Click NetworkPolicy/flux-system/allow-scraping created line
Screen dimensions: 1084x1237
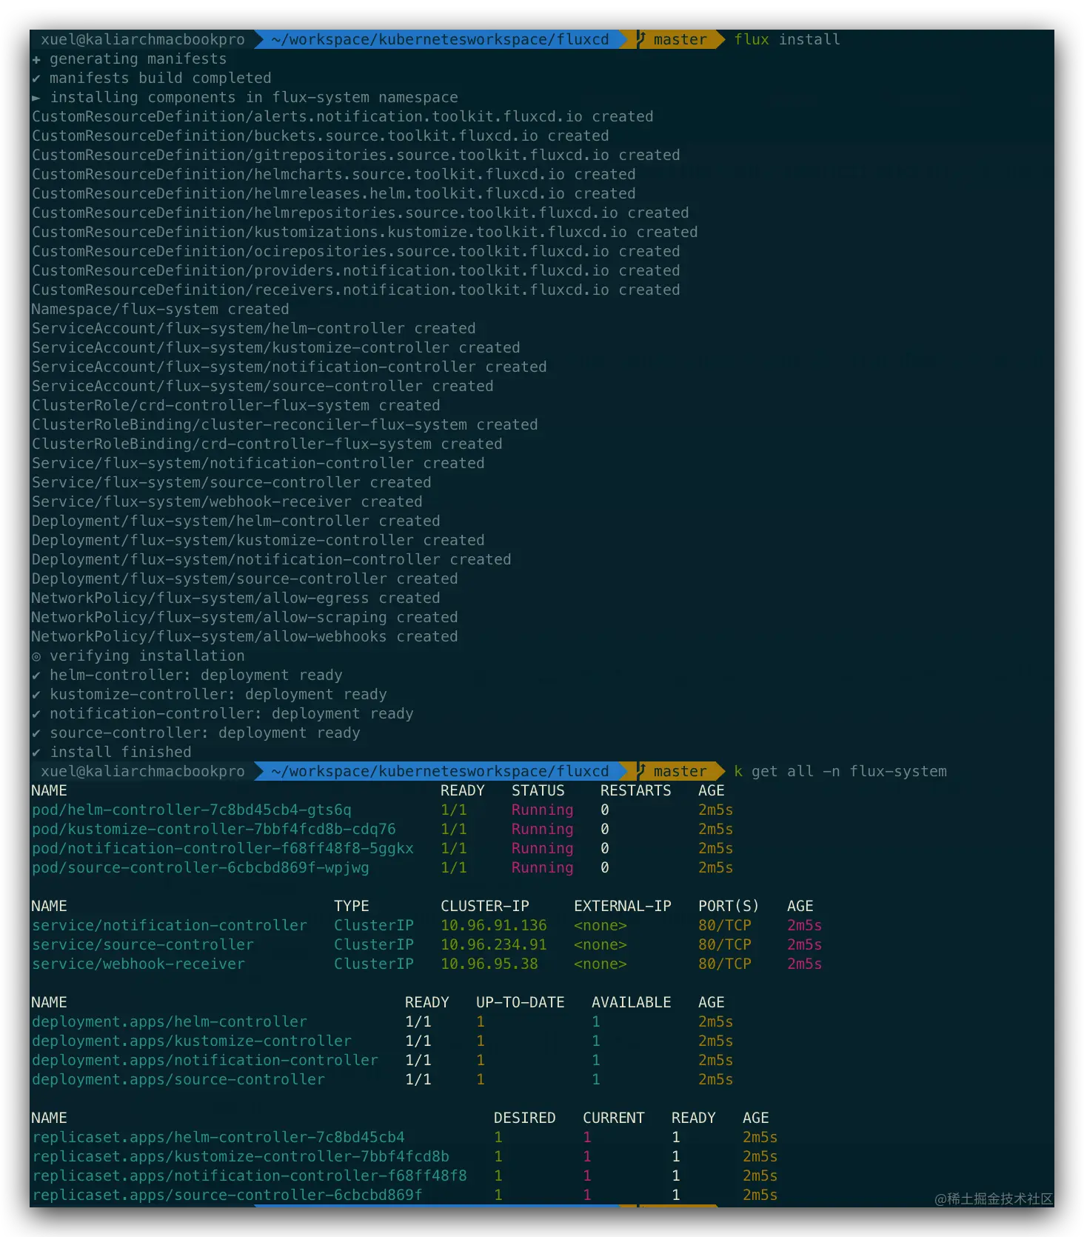245,617
